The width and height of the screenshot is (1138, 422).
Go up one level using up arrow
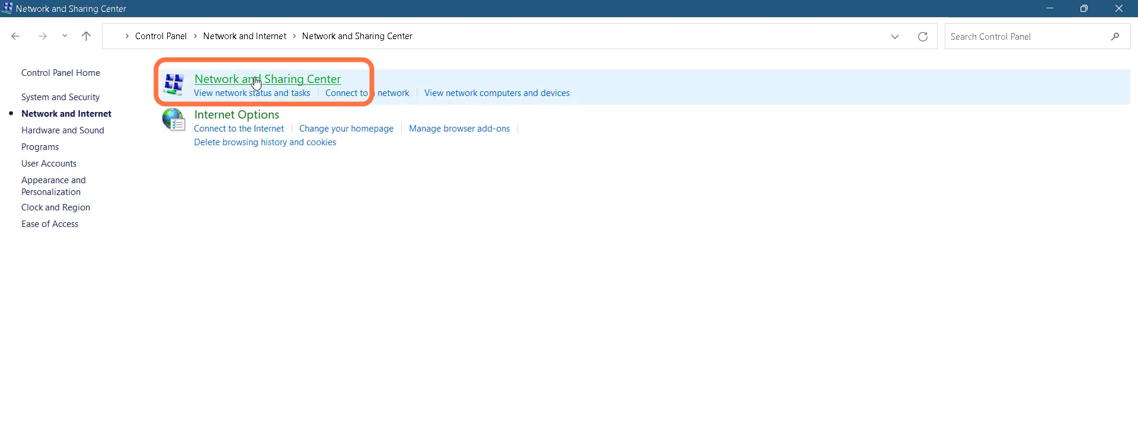[86, 36]
